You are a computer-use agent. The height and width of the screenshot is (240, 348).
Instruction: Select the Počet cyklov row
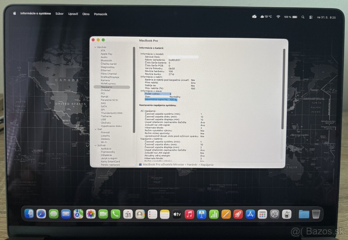(158, 94)
